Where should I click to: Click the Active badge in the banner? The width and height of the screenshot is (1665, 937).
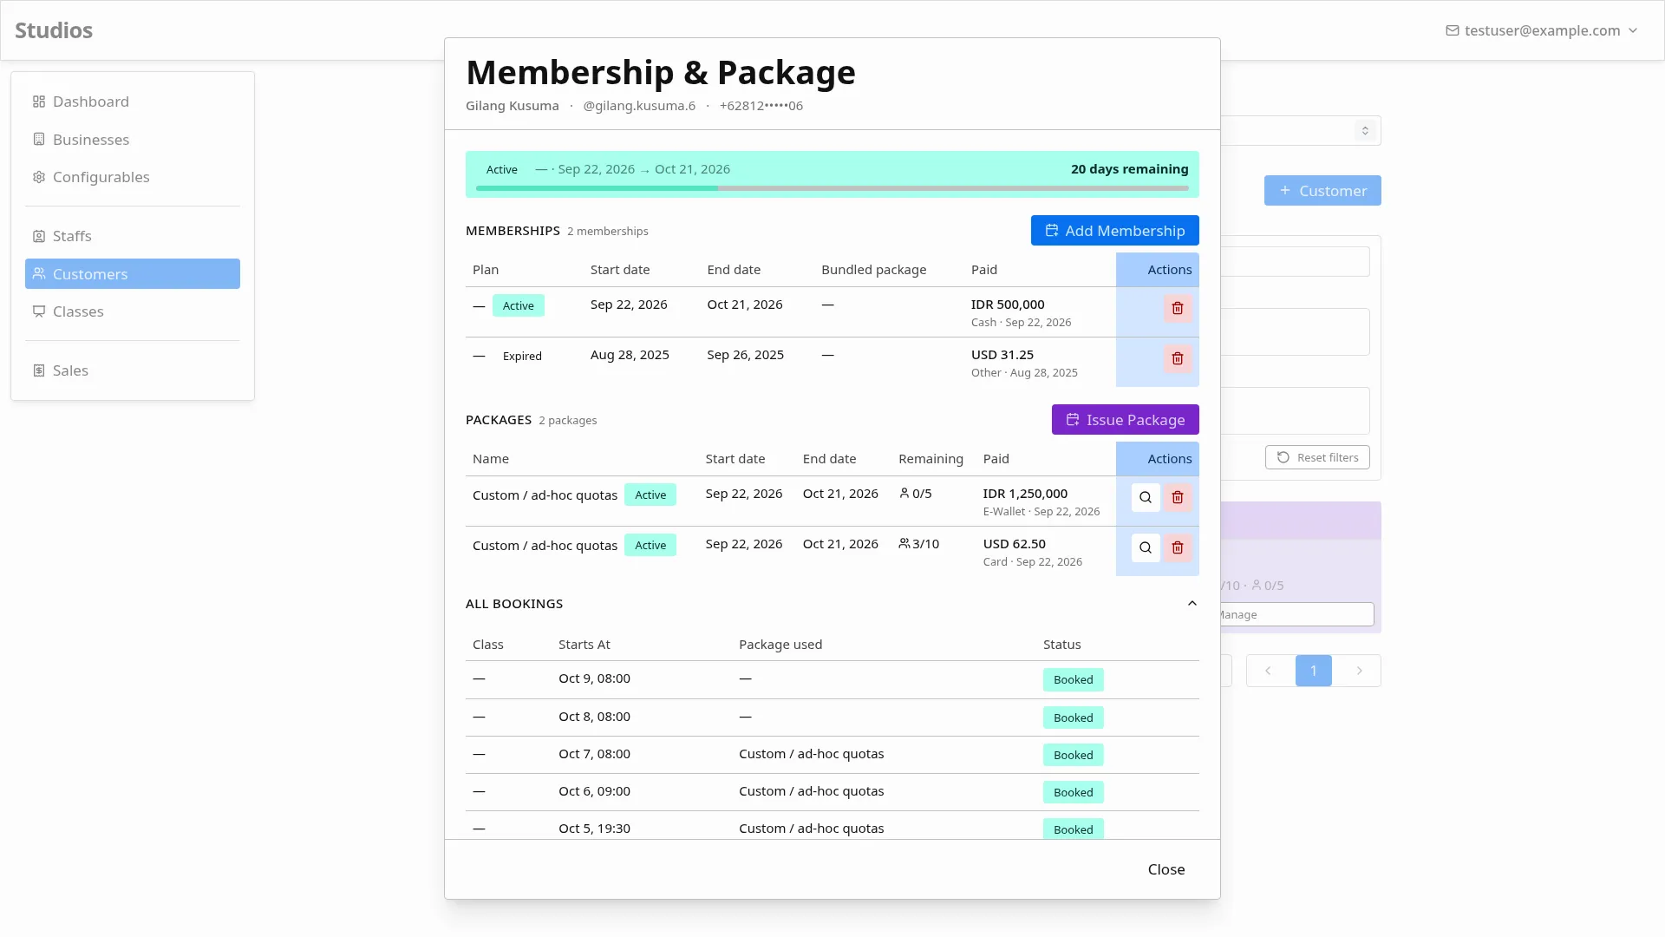coord(501,169)
